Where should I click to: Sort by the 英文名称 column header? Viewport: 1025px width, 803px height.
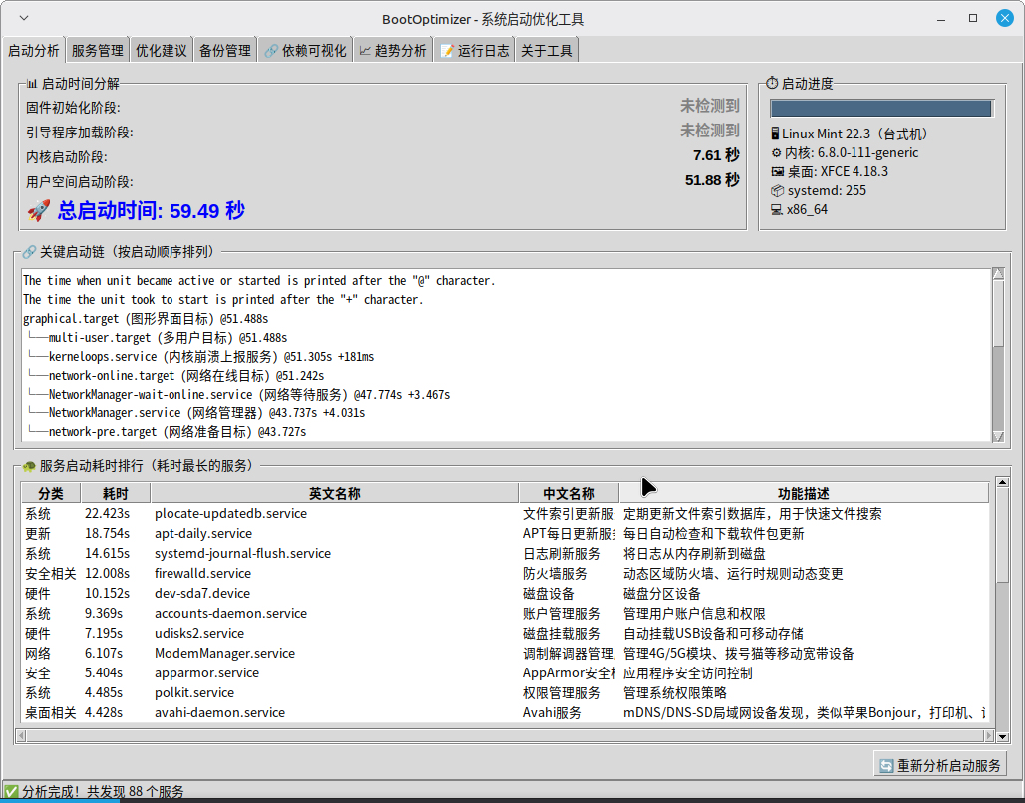(x=334, y=493)
